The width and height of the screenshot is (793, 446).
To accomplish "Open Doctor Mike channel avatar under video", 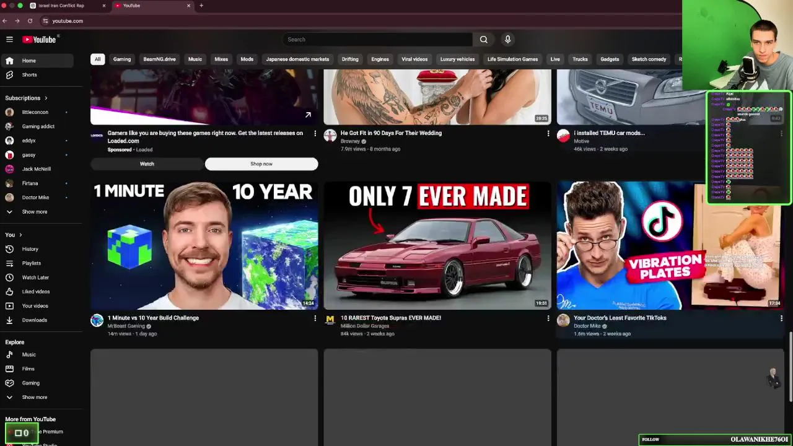I will pyautogui.click(x=563, y=320).
